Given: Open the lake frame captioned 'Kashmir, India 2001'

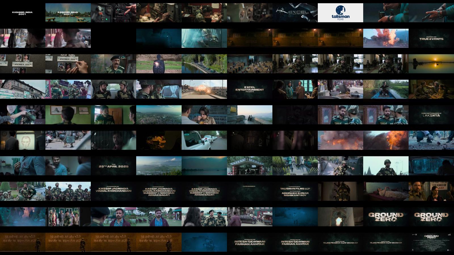Looking at the screenshot, I should pyautogui.click(x=68, y=13).
